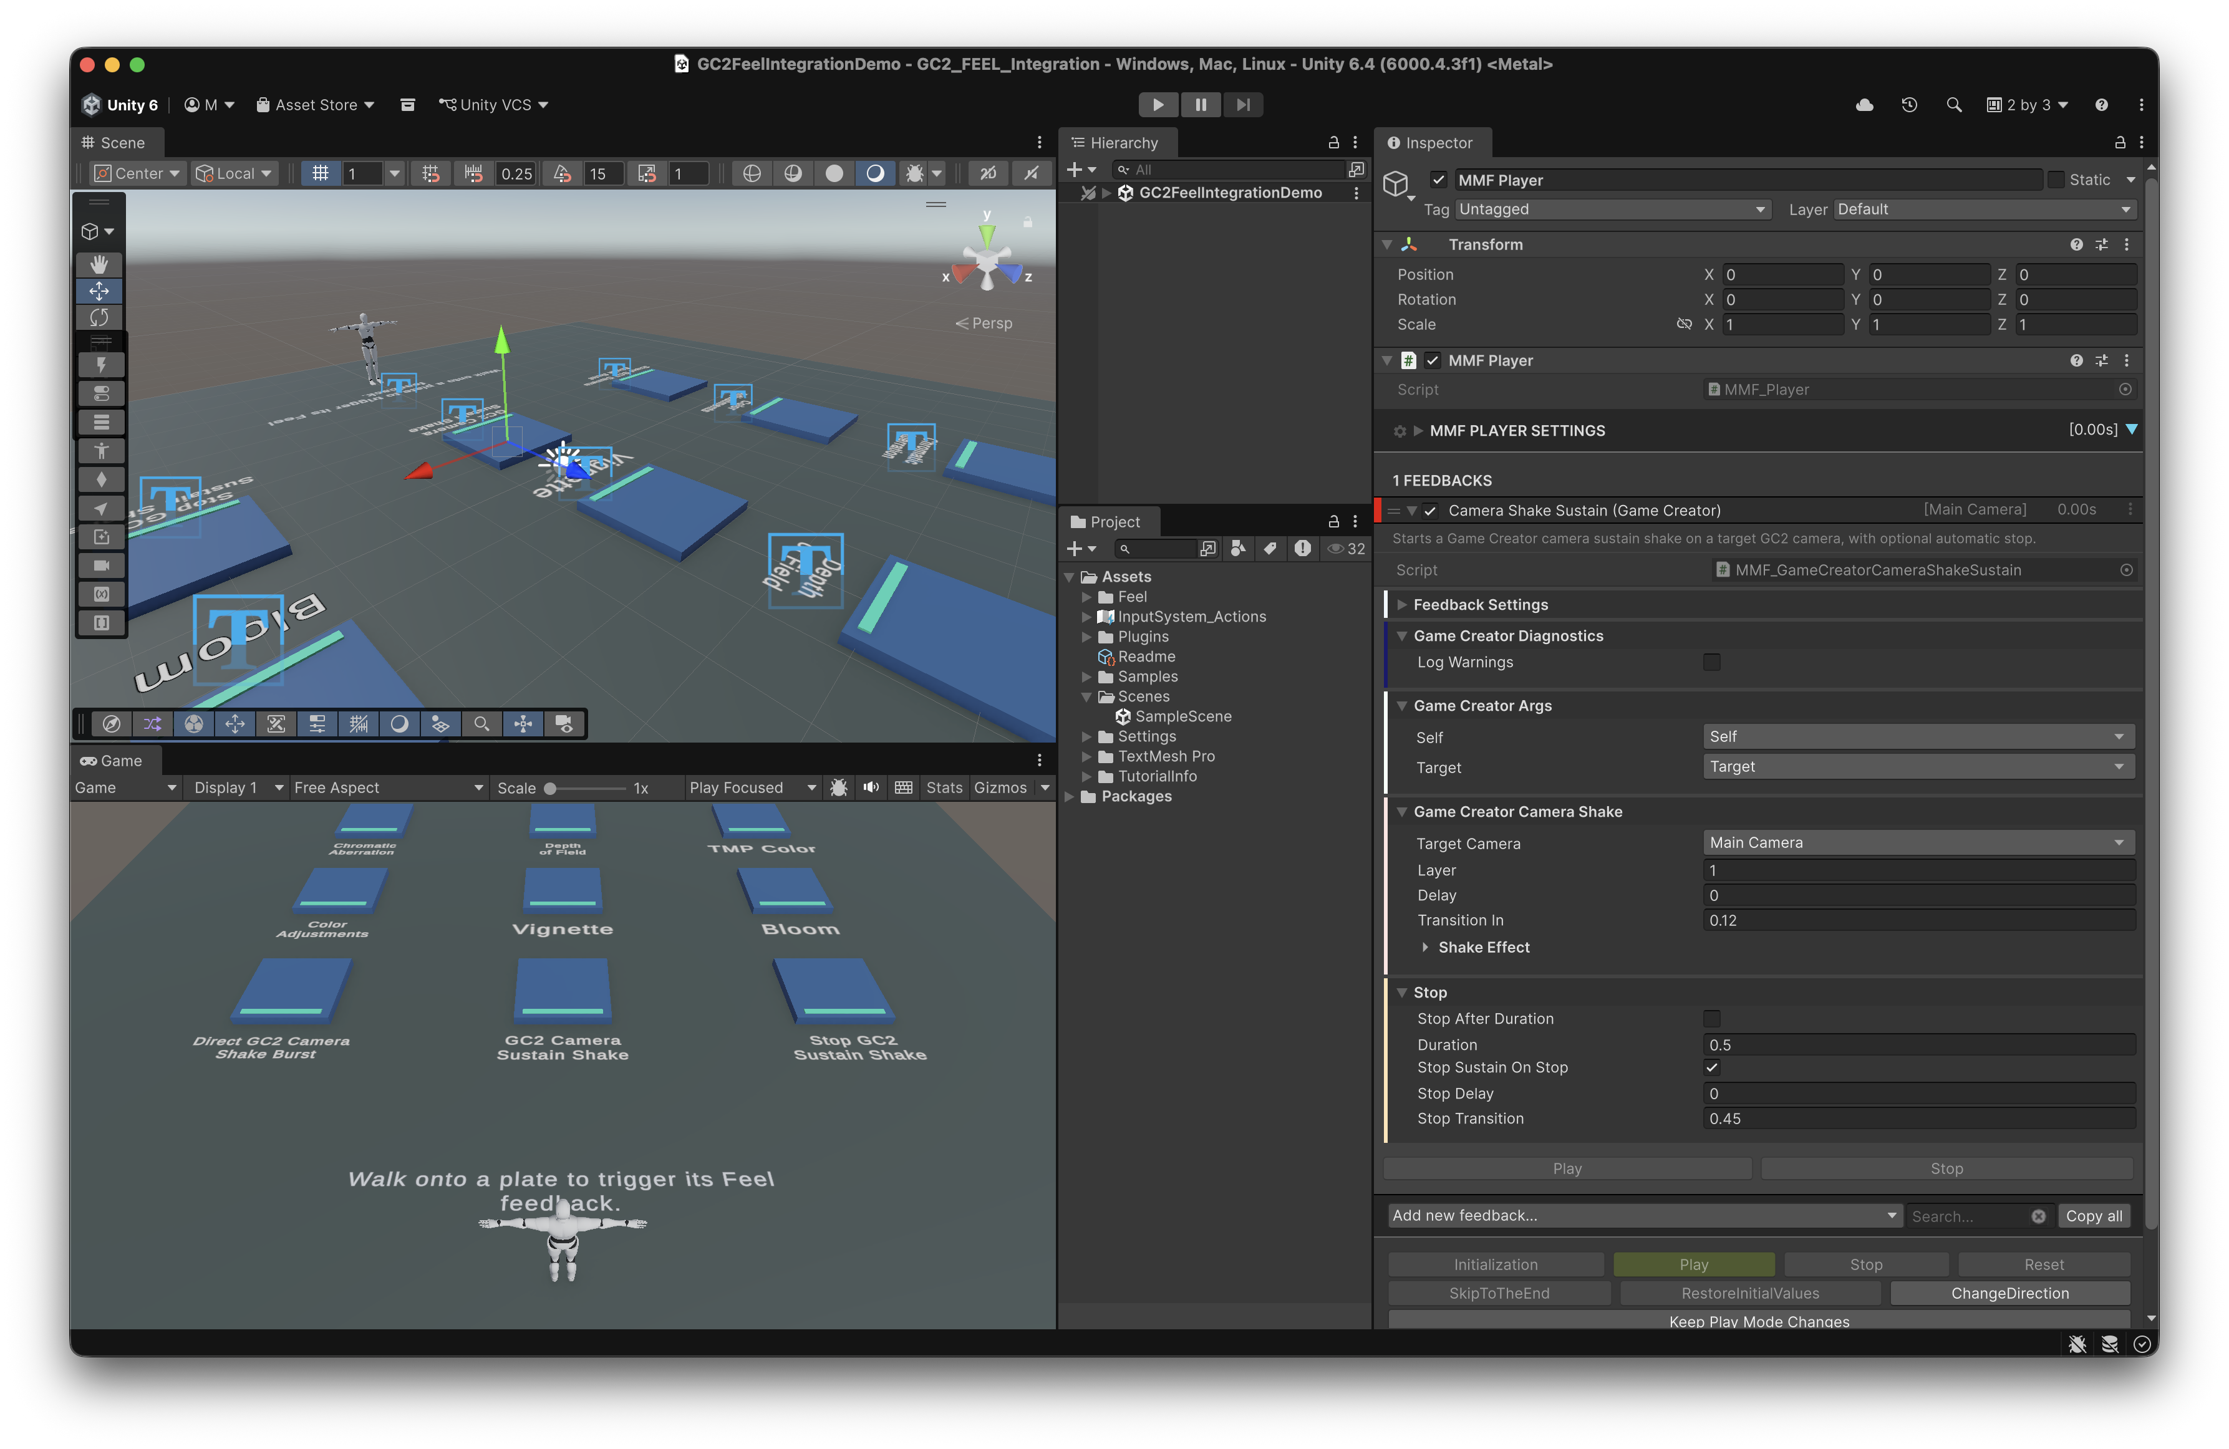
Task: Open the Self args dropdown
Action: pos(1918,737)
